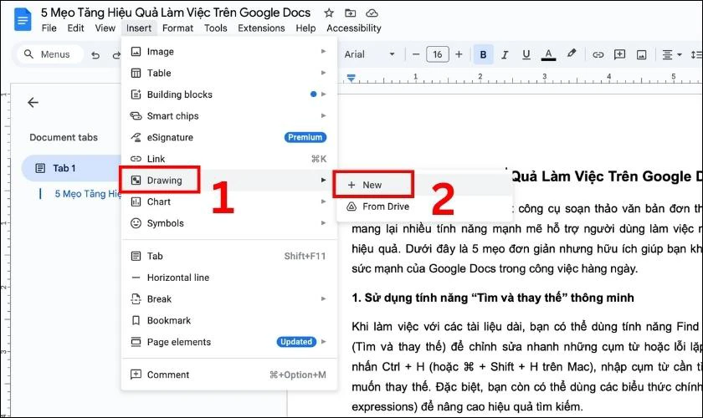The width and height of the screenshot is (703, 418).
Task: Click heading '1. Sử dụng tính năng'
Action: tap(493, 298)
